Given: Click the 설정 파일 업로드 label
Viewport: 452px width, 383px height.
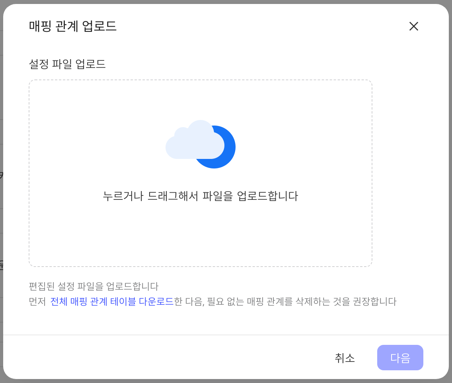Looking at the screenshot, I should click(x=67, y=64).
